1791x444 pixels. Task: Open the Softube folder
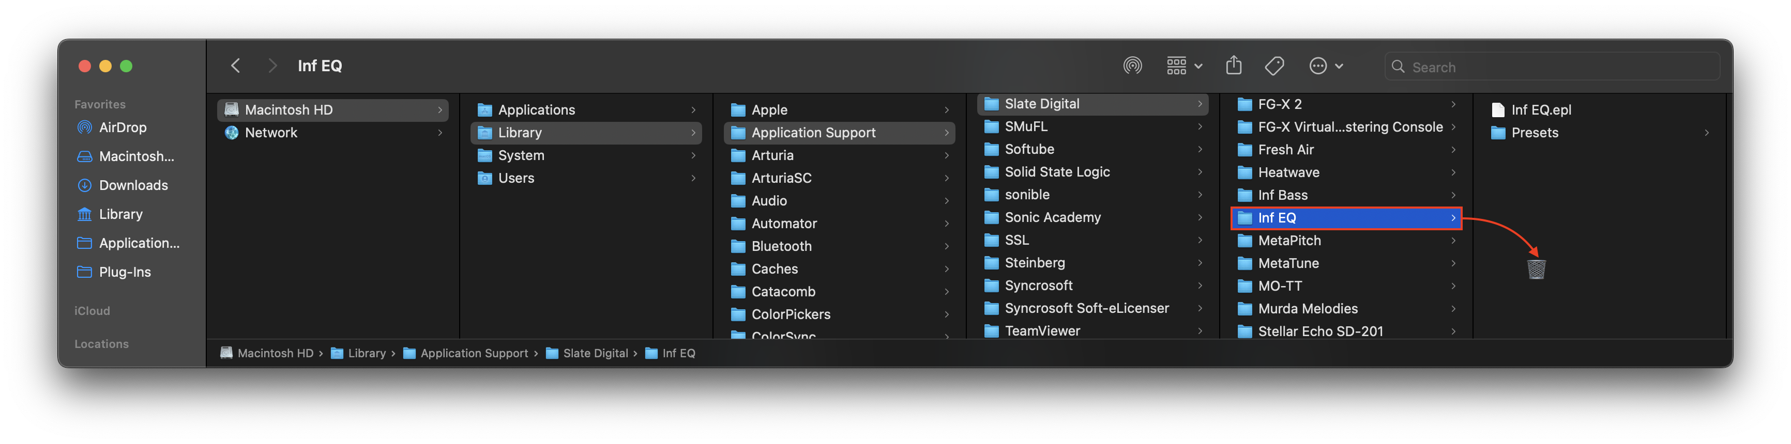coord(1092,149)
